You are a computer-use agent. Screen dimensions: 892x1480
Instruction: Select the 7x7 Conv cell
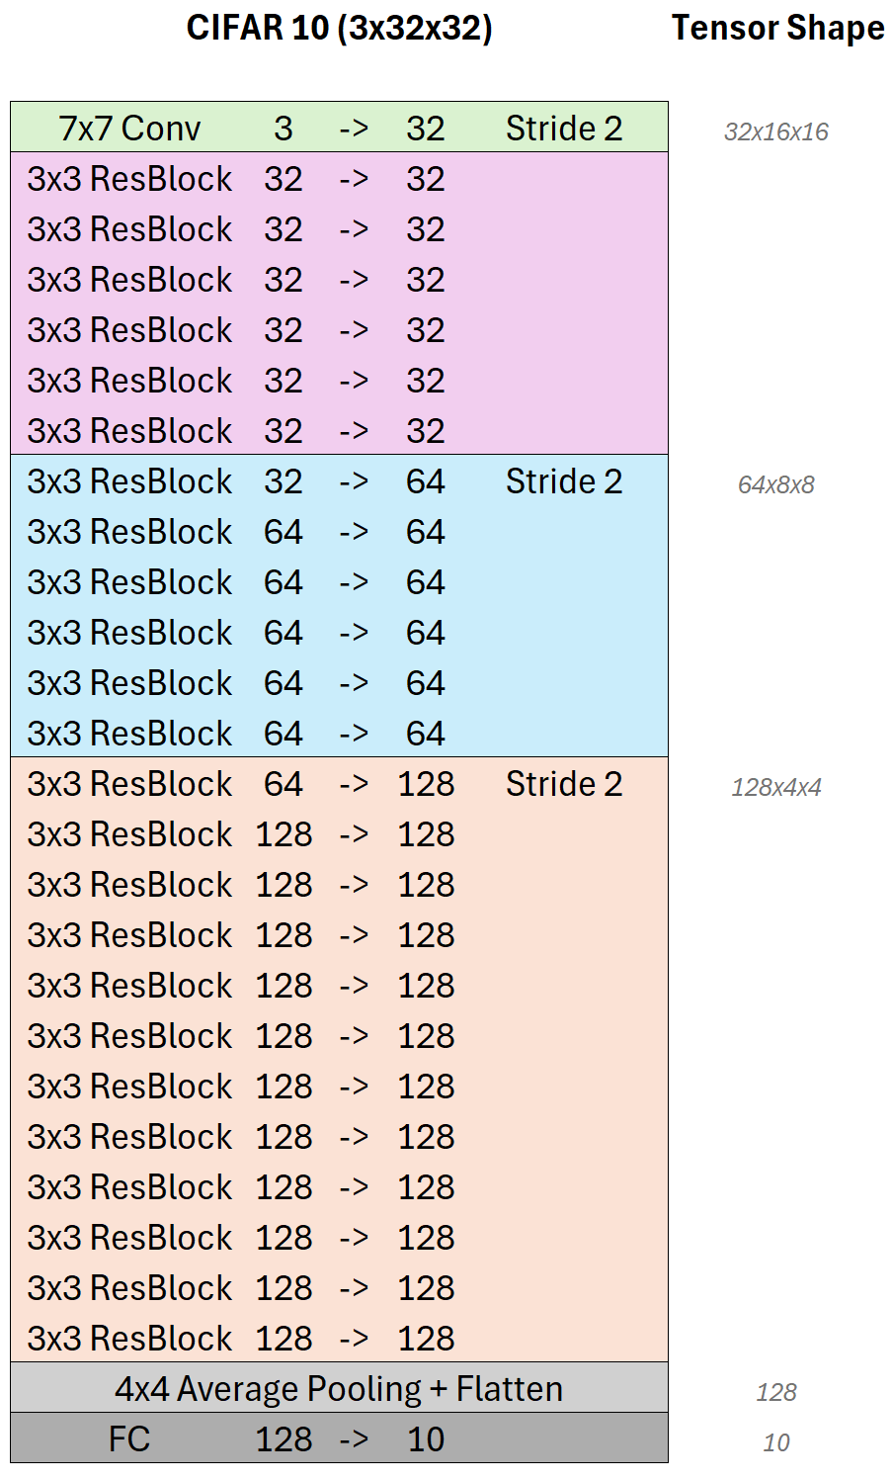pyautogui.click(x=129, y=129)
